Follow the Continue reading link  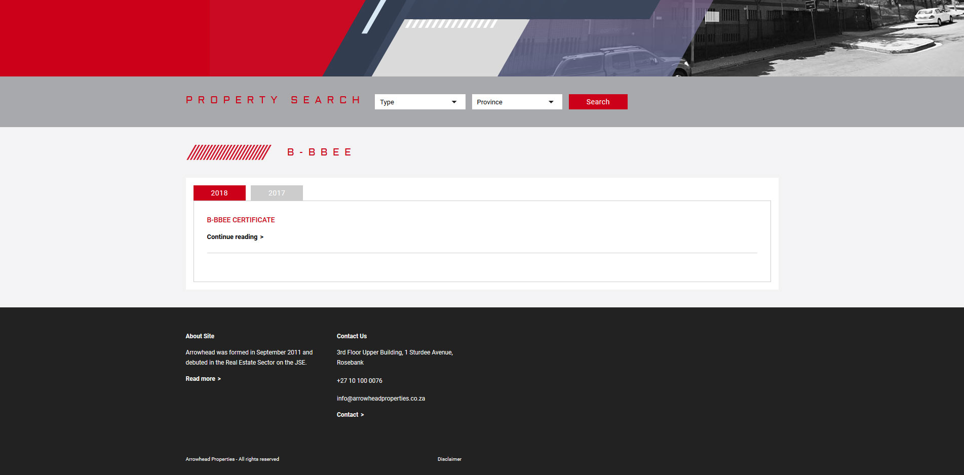(x=235, y=237)
